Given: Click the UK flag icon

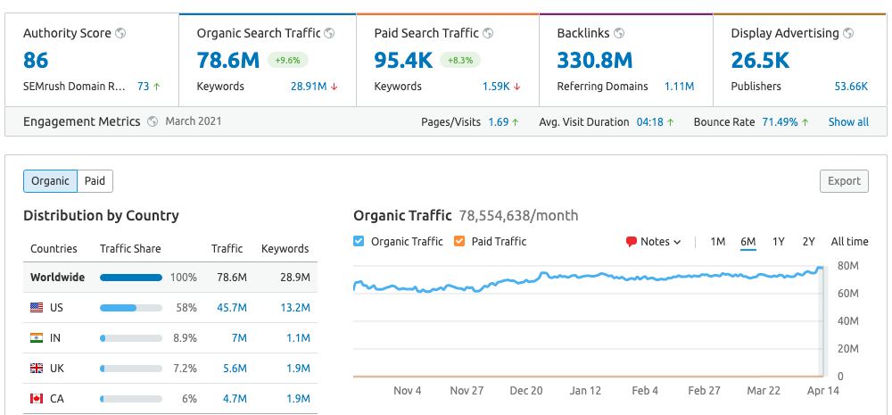Looking at the screenshot, I should (x=37, y=369).
